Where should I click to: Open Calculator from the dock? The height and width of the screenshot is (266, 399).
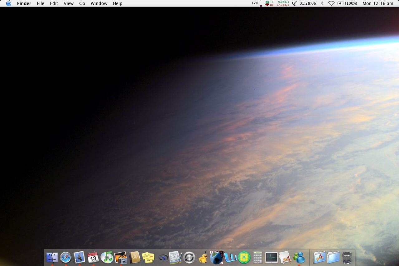click(x=257, y=258)
